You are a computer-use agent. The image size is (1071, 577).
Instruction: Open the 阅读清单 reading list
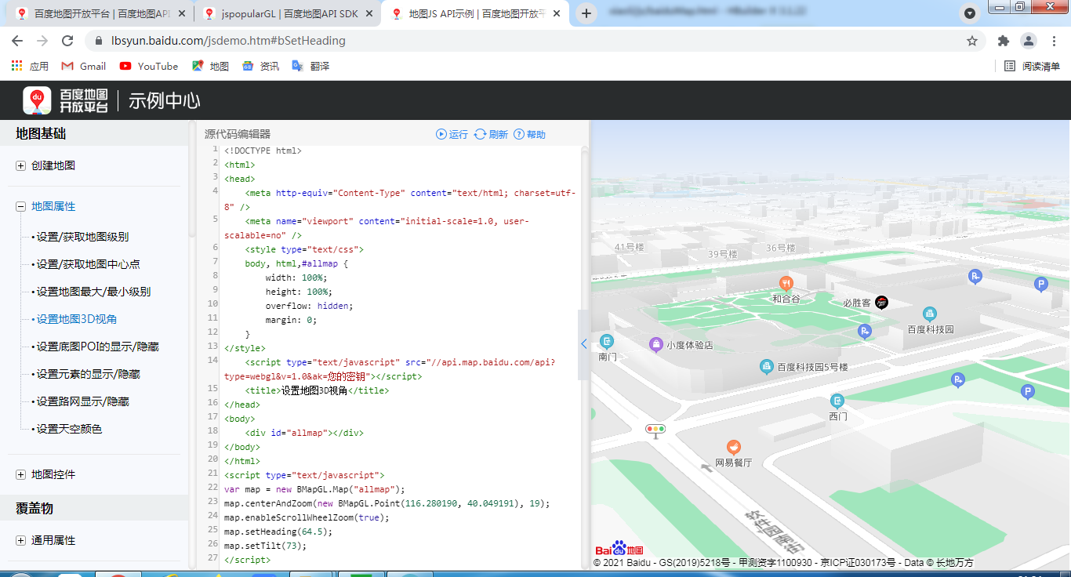point(1033,67)
